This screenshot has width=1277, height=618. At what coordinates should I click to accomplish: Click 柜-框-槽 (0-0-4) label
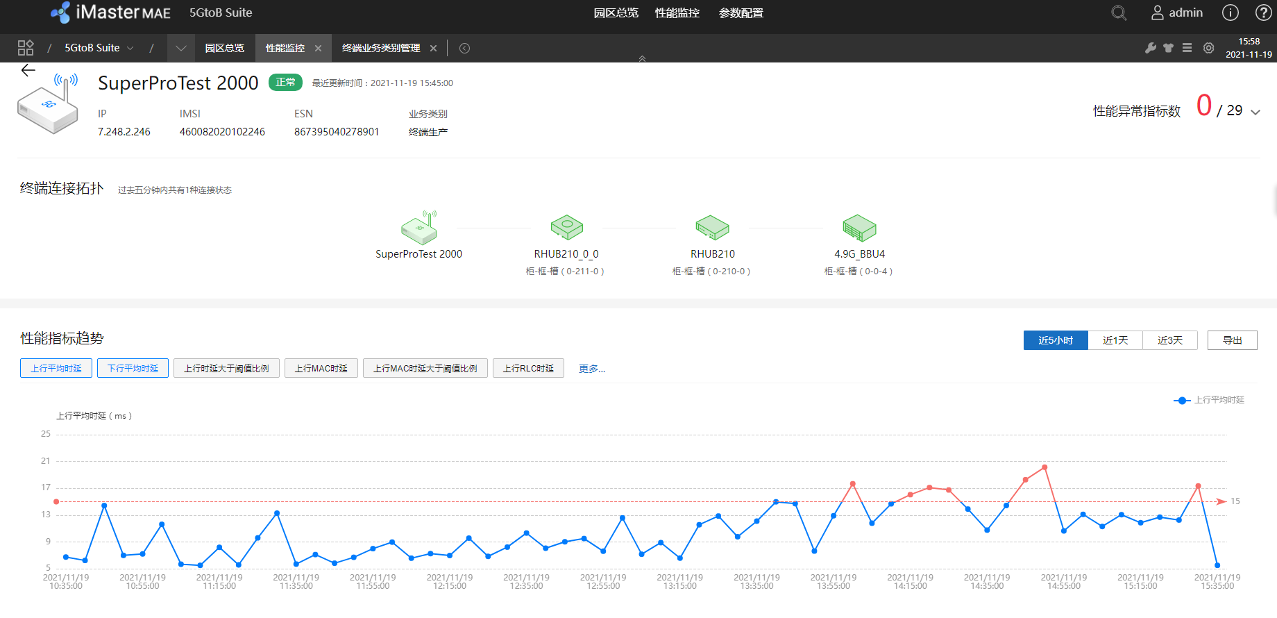point(859,272)
